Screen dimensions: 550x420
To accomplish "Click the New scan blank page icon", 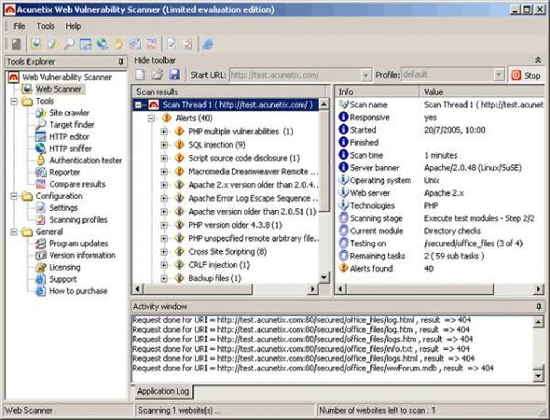I will pos(140,75).
